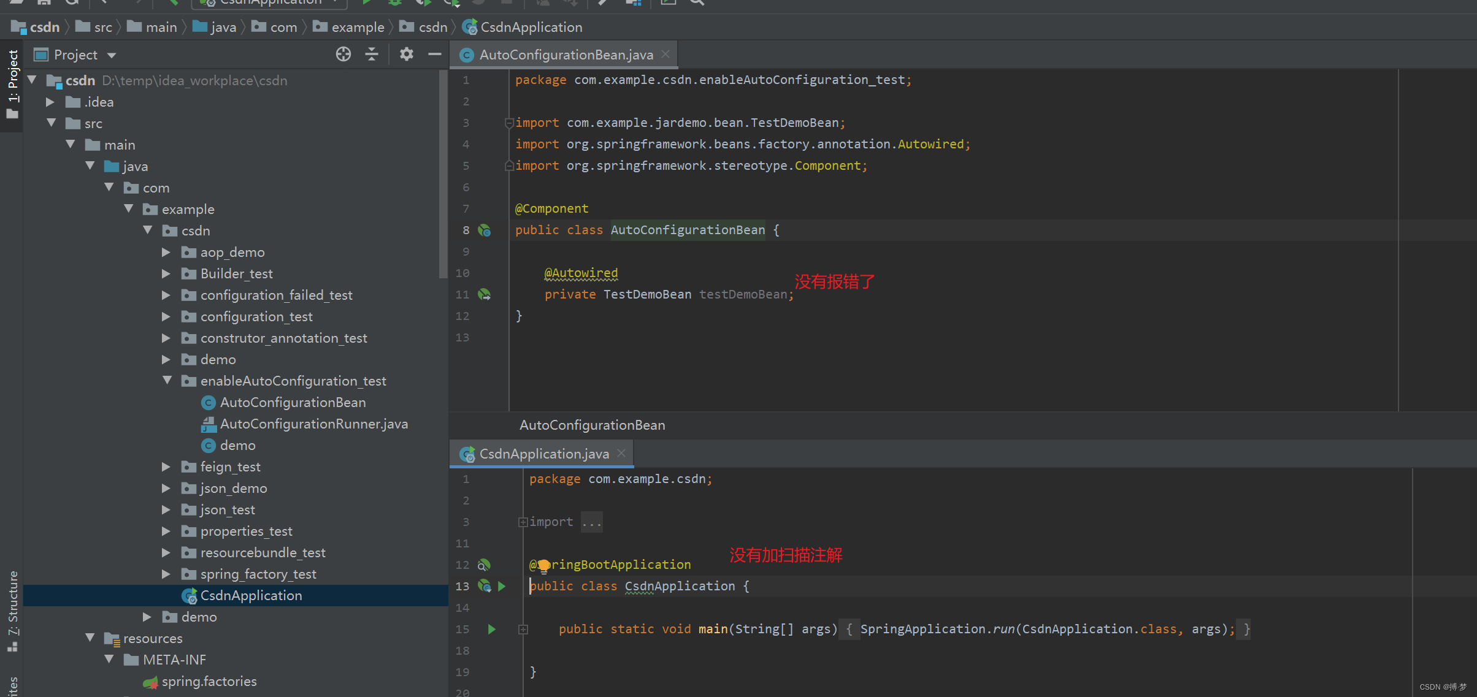Viewport: 1477px width, 697px height.
Task: Switch to the AutoConfigurationBean.java tab
Action: coord(566,55)
